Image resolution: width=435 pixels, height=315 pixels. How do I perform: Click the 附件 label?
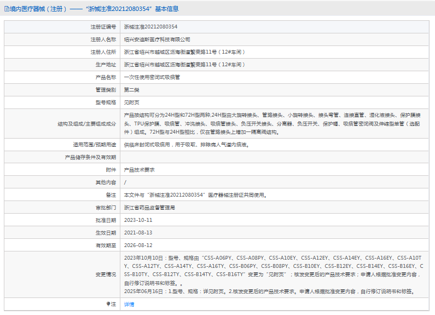tap(111, 170)
